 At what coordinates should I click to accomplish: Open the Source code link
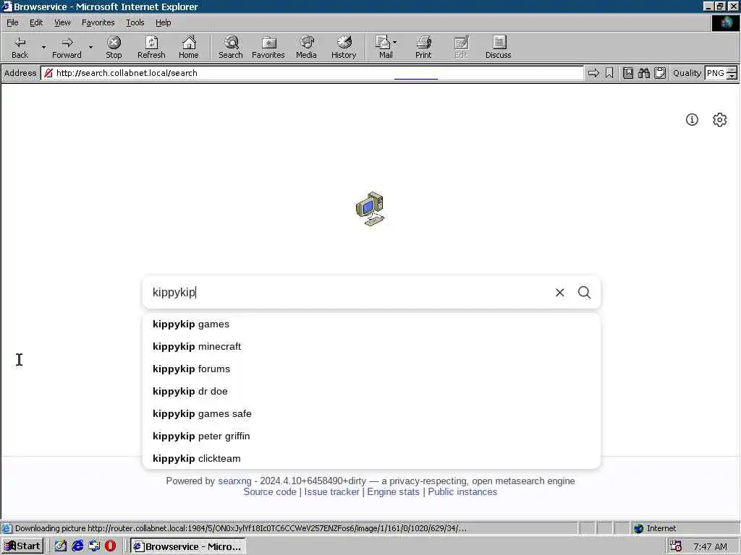pyautogui.click(x=270, y=491)
